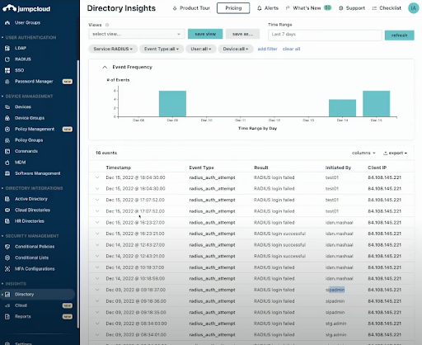Open the select view dropdown

(137, 34)
